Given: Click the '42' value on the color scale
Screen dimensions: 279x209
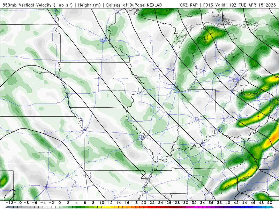Looking at the screenshot, I should coord(236,203).
